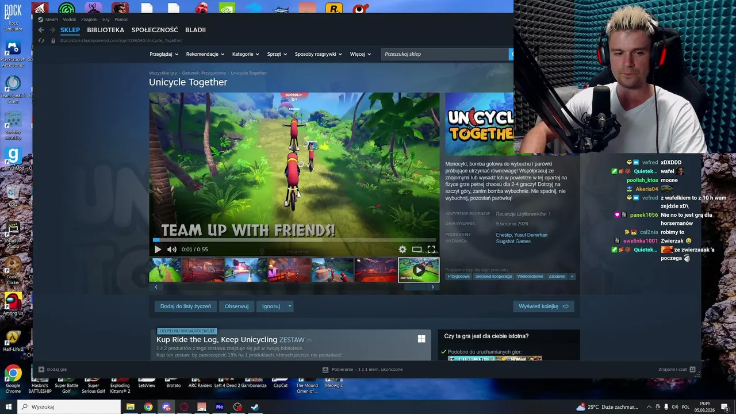Open Steam from the taskbar
Viewport: 736px width, 414px height.
(255, 407)
